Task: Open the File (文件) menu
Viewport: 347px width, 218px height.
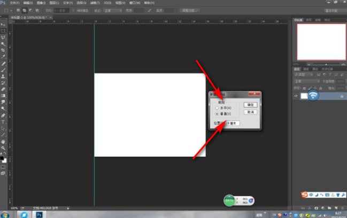Action: (x=14, y=3)
